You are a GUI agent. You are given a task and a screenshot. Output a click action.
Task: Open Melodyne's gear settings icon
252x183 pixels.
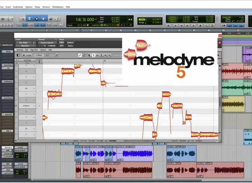point(218,55)
